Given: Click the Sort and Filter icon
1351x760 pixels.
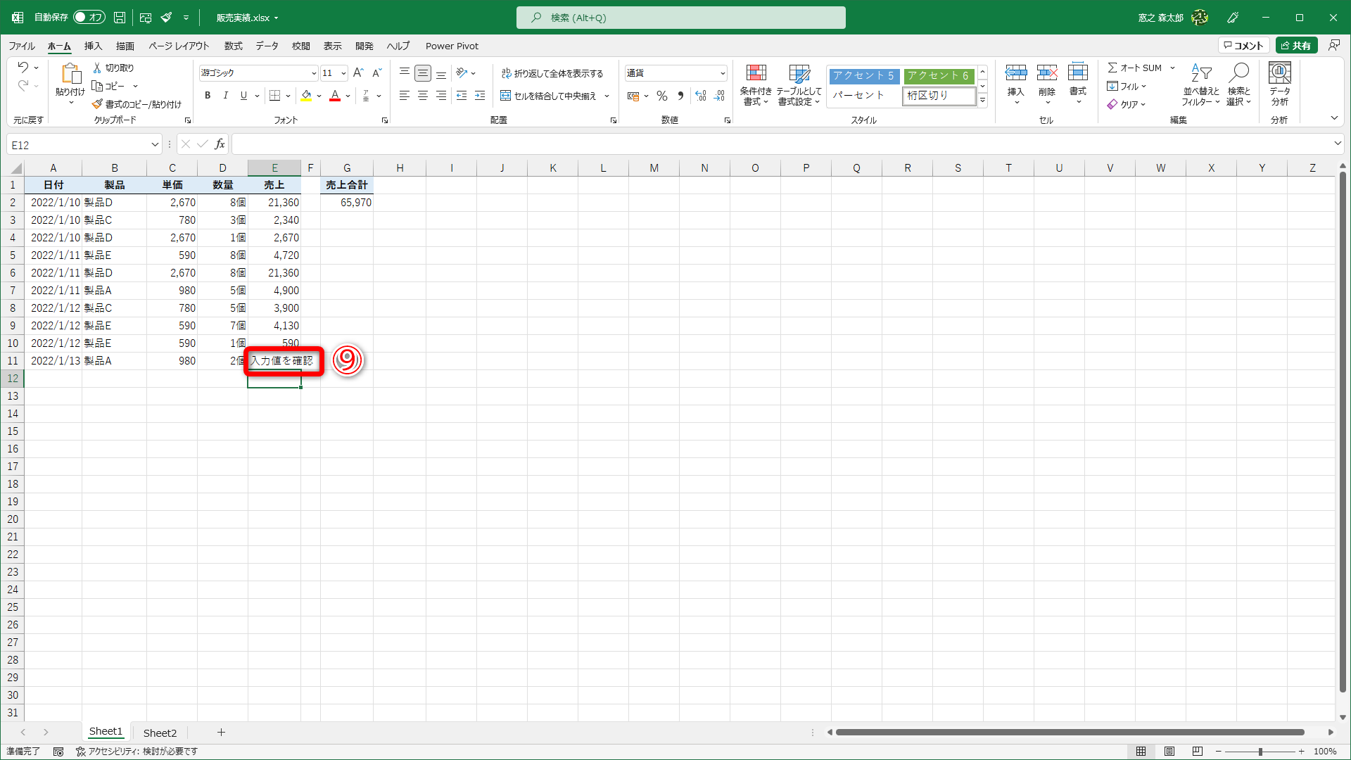Looking at the screenshot, I should 1200,73.
